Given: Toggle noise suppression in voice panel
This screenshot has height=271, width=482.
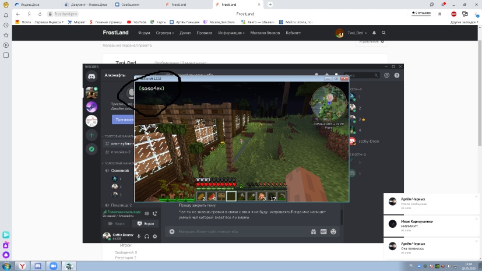Looking at the screenshot, I should point(147,213).
